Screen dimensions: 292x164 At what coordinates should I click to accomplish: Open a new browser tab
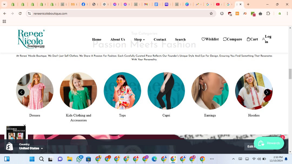tap(248, 4)
